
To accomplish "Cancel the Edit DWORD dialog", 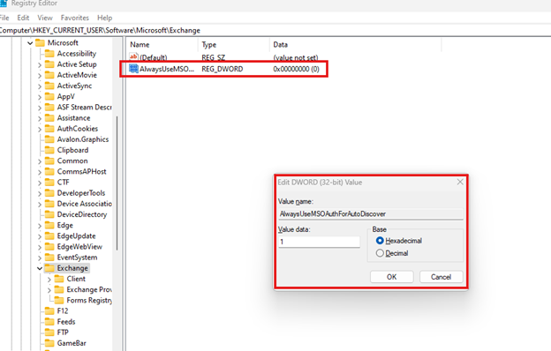I will tap(441, 277).
